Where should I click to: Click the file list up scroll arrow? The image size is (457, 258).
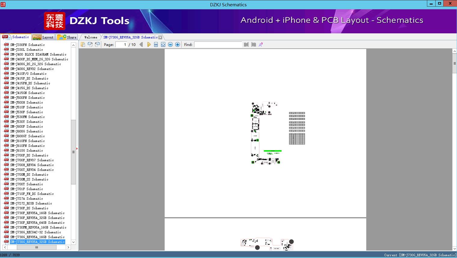[73, 45]
